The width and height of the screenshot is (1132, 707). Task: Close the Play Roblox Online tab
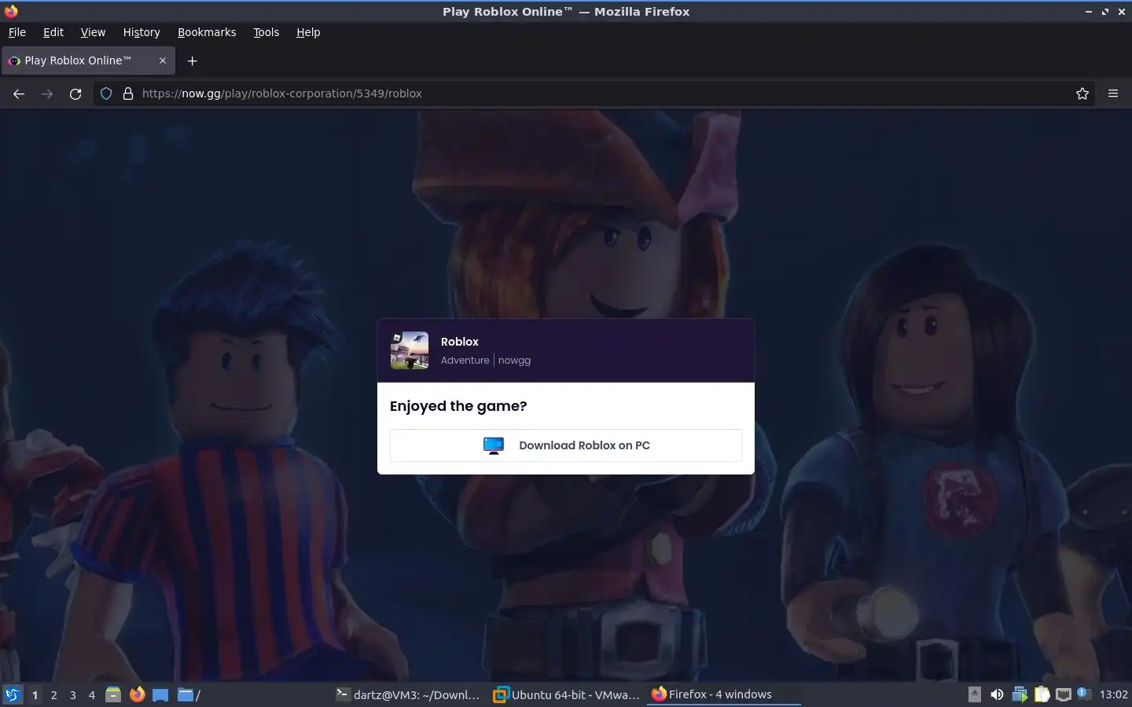[x=163, y=60]
